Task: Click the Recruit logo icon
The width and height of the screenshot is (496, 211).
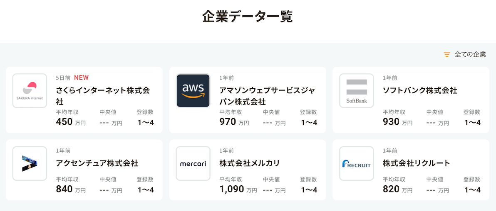Action: 357,163
